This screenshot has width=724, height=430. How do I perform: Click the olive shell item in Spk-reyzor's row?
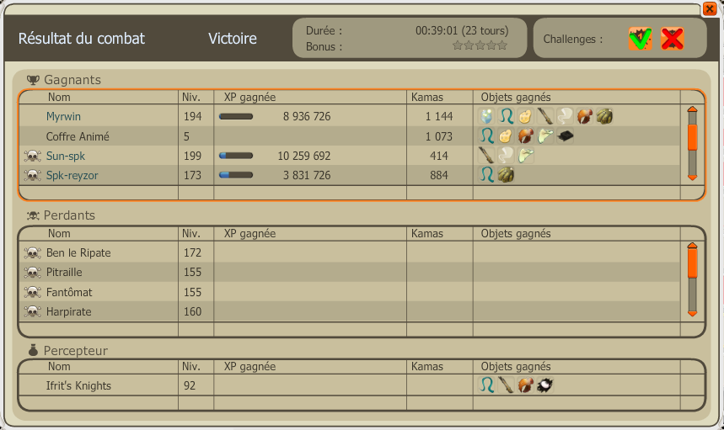506,175
